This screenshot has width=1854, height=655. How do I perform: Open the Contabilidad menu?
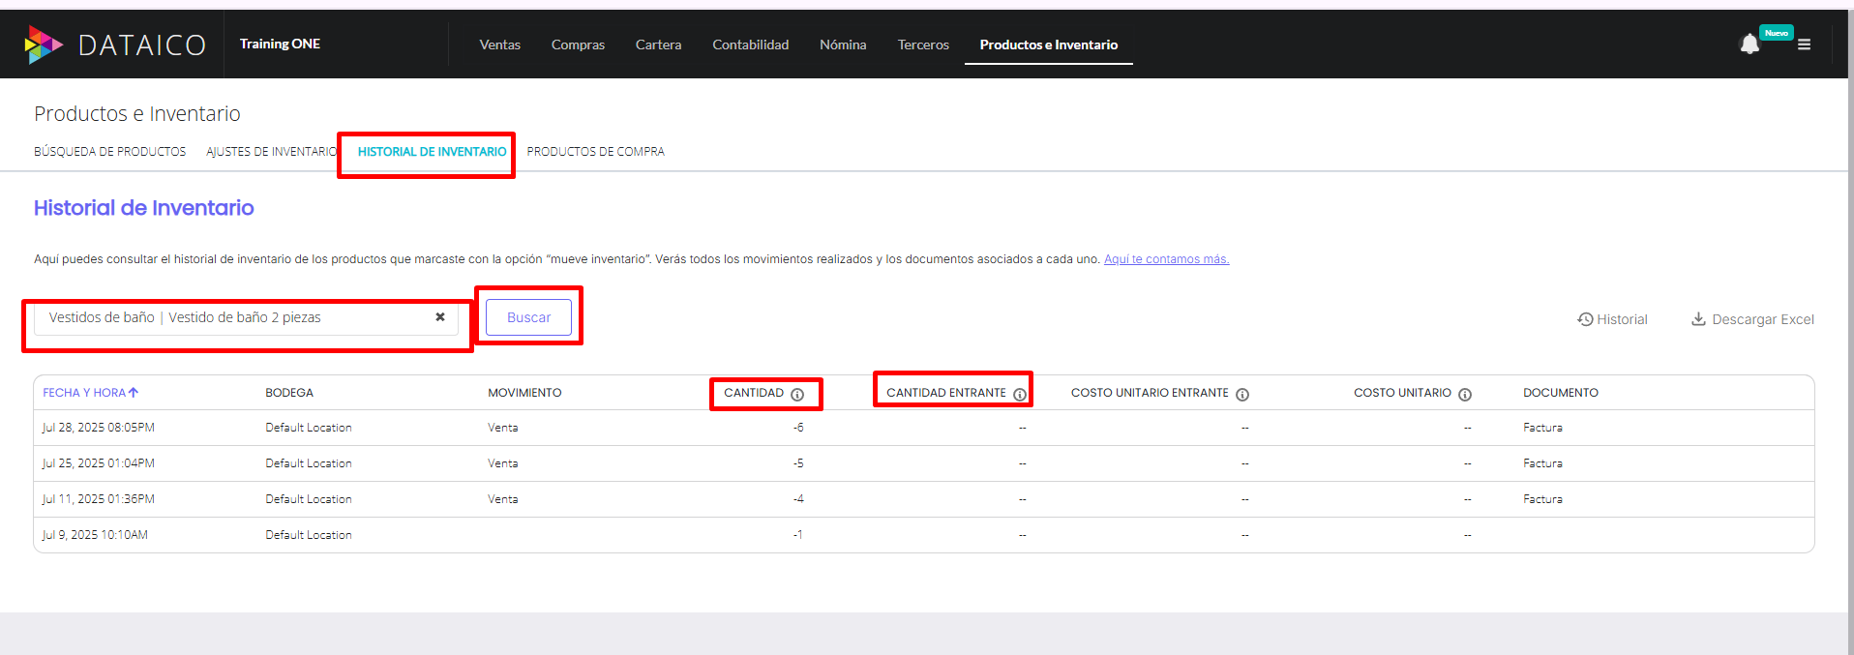pyautogui.click(x=750, y=45)
